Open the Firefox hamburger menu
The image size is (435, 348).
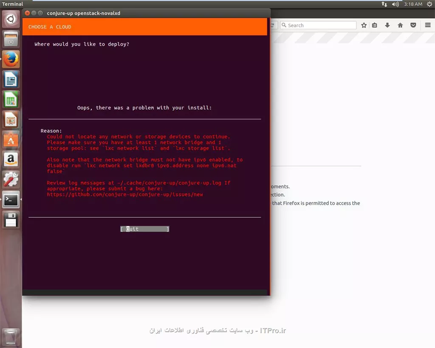click(428, 25)
